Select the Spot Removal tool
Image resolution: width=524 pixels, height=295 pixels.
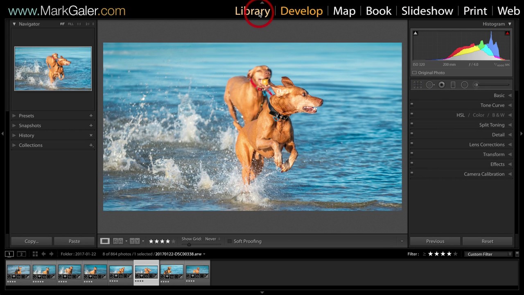point(429,85)
